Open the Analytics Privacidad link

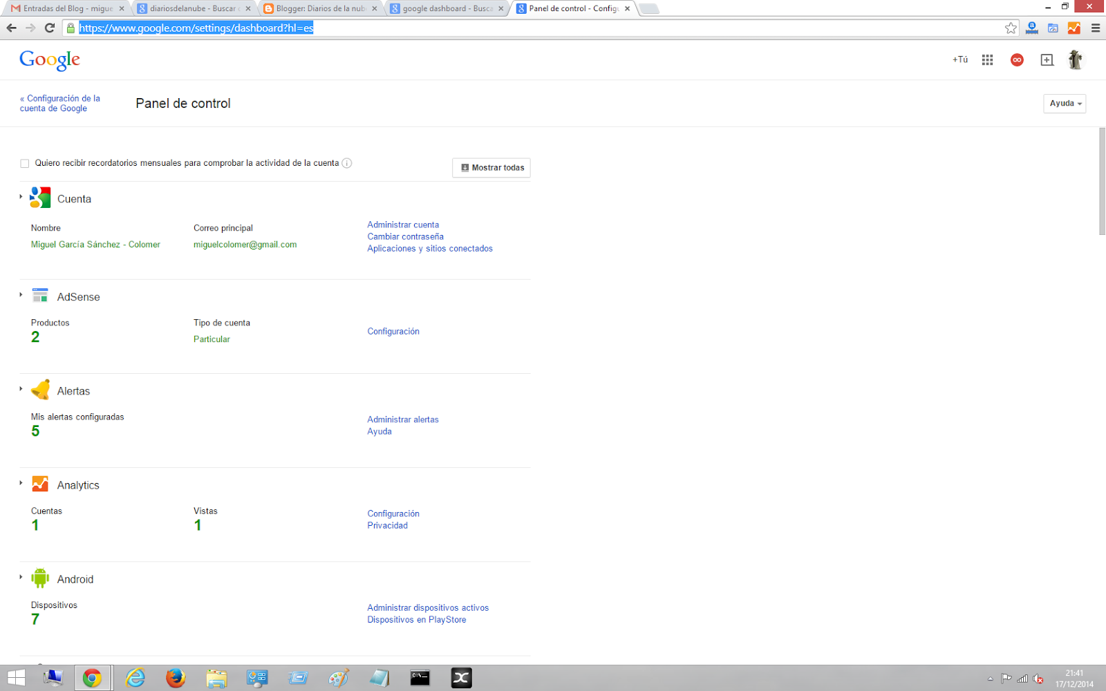pyautogui.click(x=388, y=525)
